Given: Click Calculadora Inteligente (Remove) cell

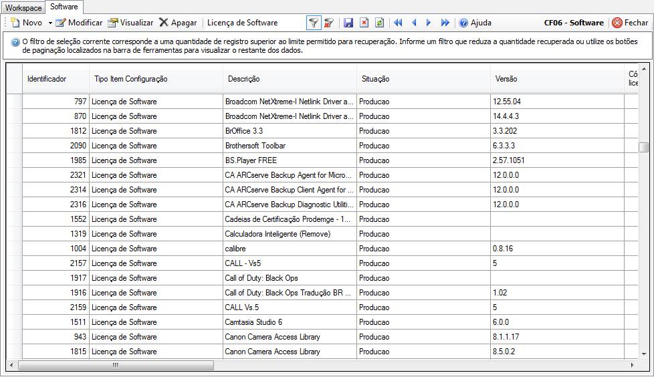Looking at the screenshot, I should pos(290,233).
